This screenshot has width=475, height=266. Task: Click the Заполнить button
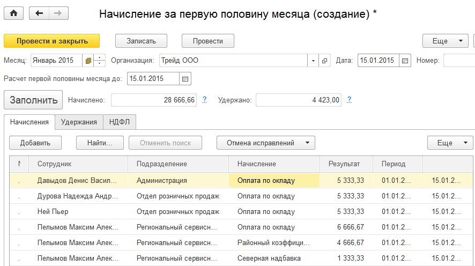[33, 100]
